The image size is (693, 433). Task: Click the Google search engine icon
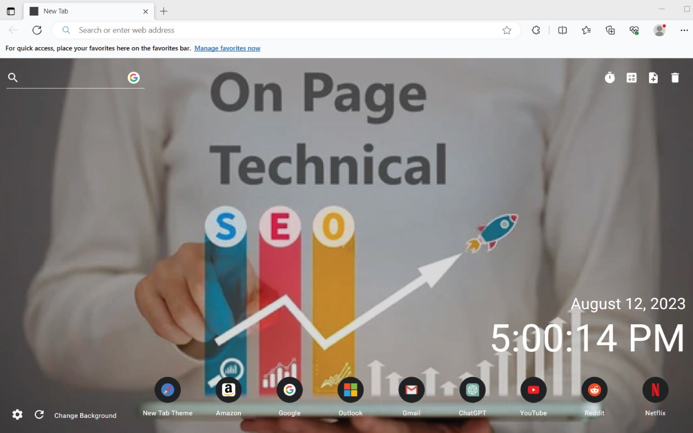(x=134, y=77)
